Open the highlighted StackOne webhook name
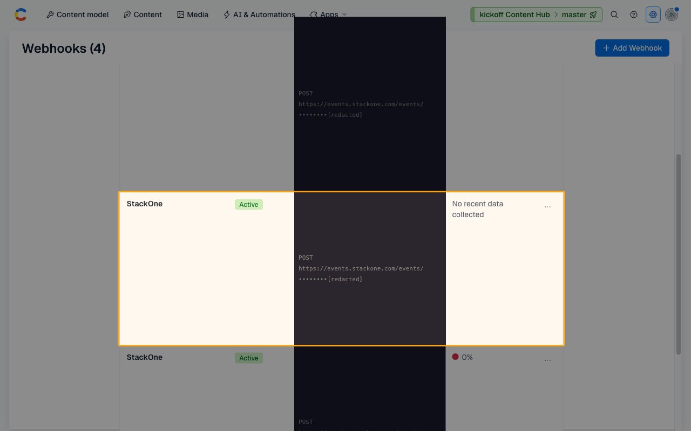691x431 pixels. pos(145,204)
